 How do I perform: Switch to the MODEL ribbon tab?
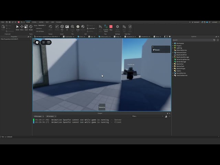coord(34,22)
